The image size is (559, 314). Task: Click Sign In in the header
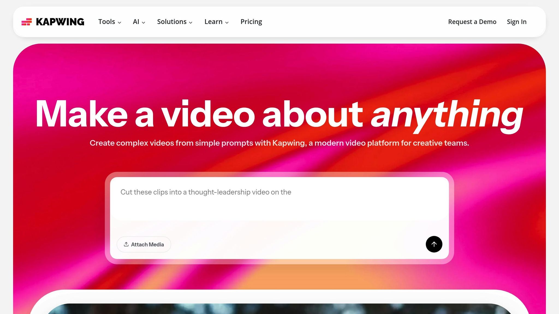(x=516, y=22)
